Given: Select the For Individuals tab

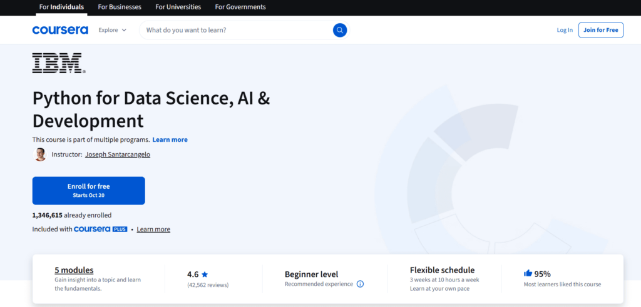Looking at the screenshot, I should click(61, 7).
